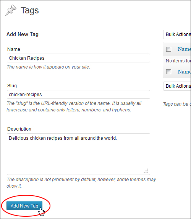The width and height of the screenshot is (191, 219).
Task: Click the Add New Tag button
Action: tap(24, 206)
